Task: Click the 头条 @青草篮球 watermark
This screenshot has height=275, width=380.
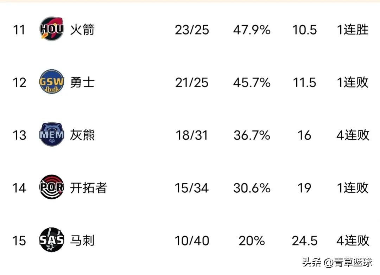Action: (337, 263)
